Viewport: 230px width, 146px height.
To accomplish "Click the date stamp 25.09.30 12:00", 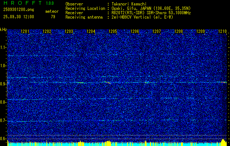I will click(x=19, y=17).
